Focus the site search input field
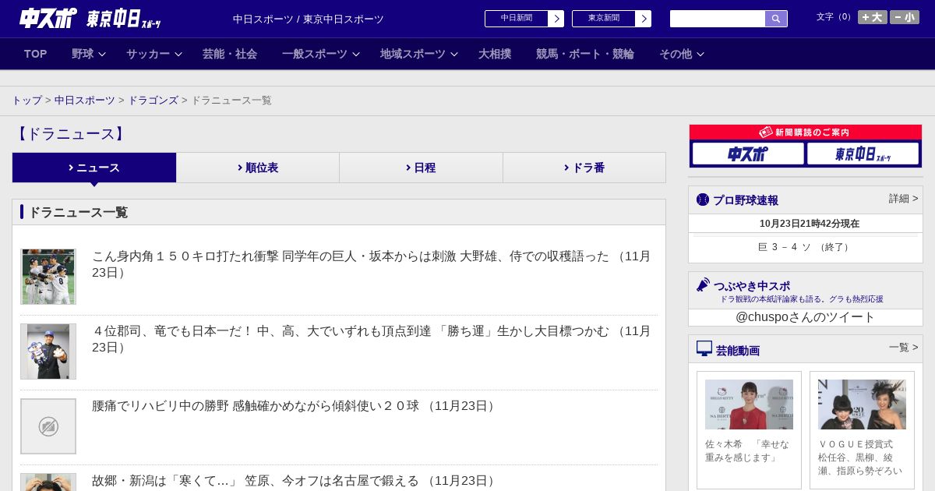This screenshot has width=935, height=491. (x=718, y=19)
